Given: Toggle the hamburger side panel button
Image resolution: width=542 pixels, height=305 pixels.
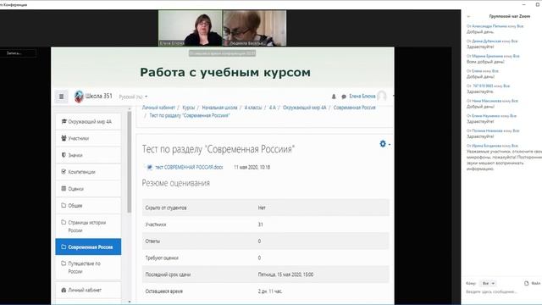Looking at the screenshot, I should click(x=61, y=97).
